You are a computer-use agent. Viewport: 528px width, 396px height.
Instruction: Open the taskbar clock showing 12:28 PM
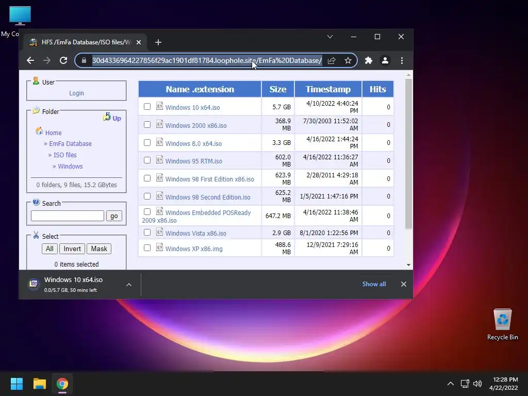tap(504, 384)
